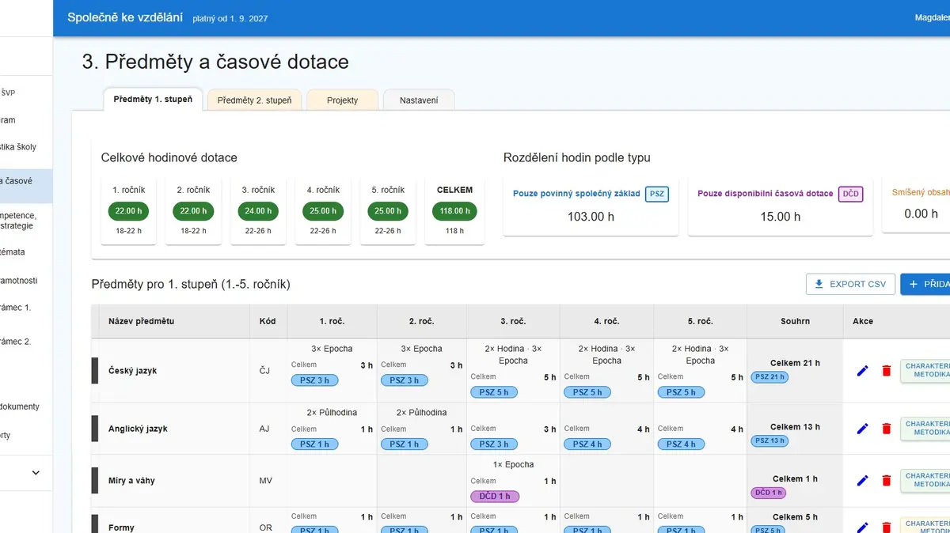Click the pencil icon for Anglický jazyk
The width and height of the screenshot is (950, 533).
(x=863, y=429)
